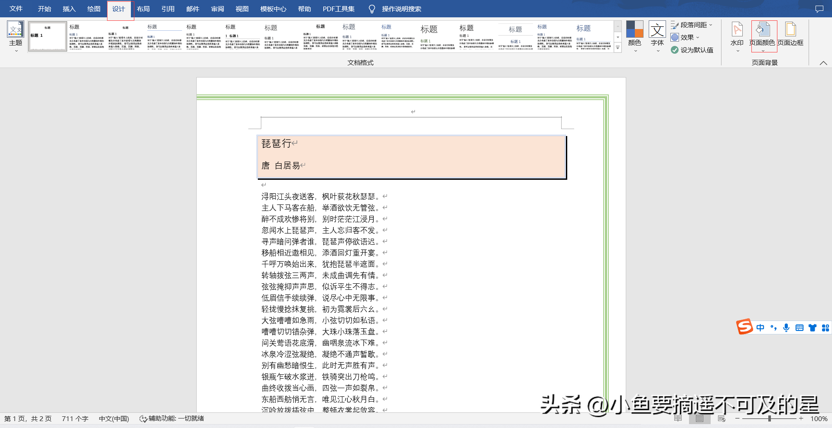The image size is (832, 428).
Task: Click the Sogou S input method logo
Action: click(744, 327)
